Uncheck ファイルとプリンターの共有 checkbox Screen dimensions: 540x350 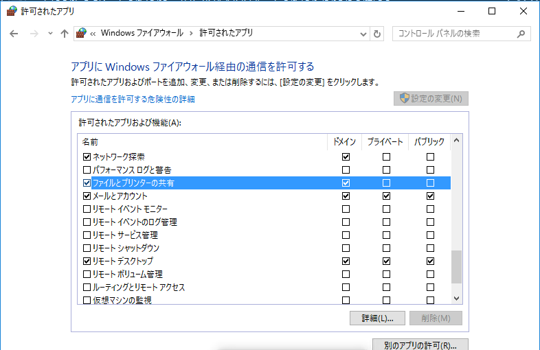[x=87, y=183]
